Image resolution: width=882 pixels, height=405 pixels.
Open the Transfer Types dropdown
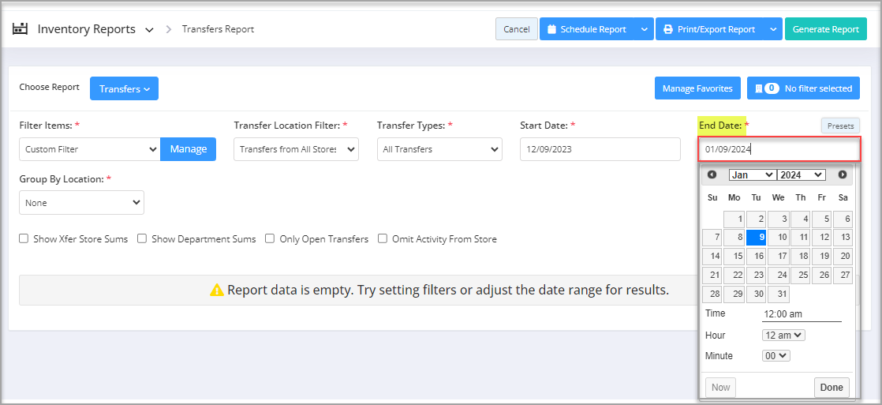pyautogui.click(x=439, y=149)
